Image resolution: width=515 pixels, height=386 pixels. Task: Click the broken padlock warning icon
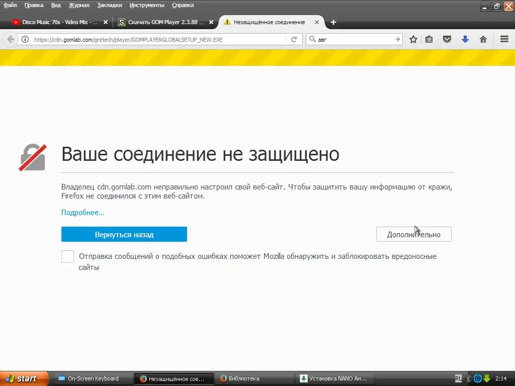coord(33,157)
